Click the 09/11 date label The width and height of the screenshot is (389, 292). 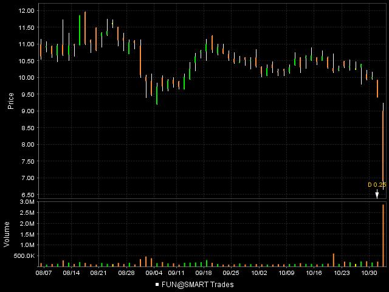[x=176, y=273]
